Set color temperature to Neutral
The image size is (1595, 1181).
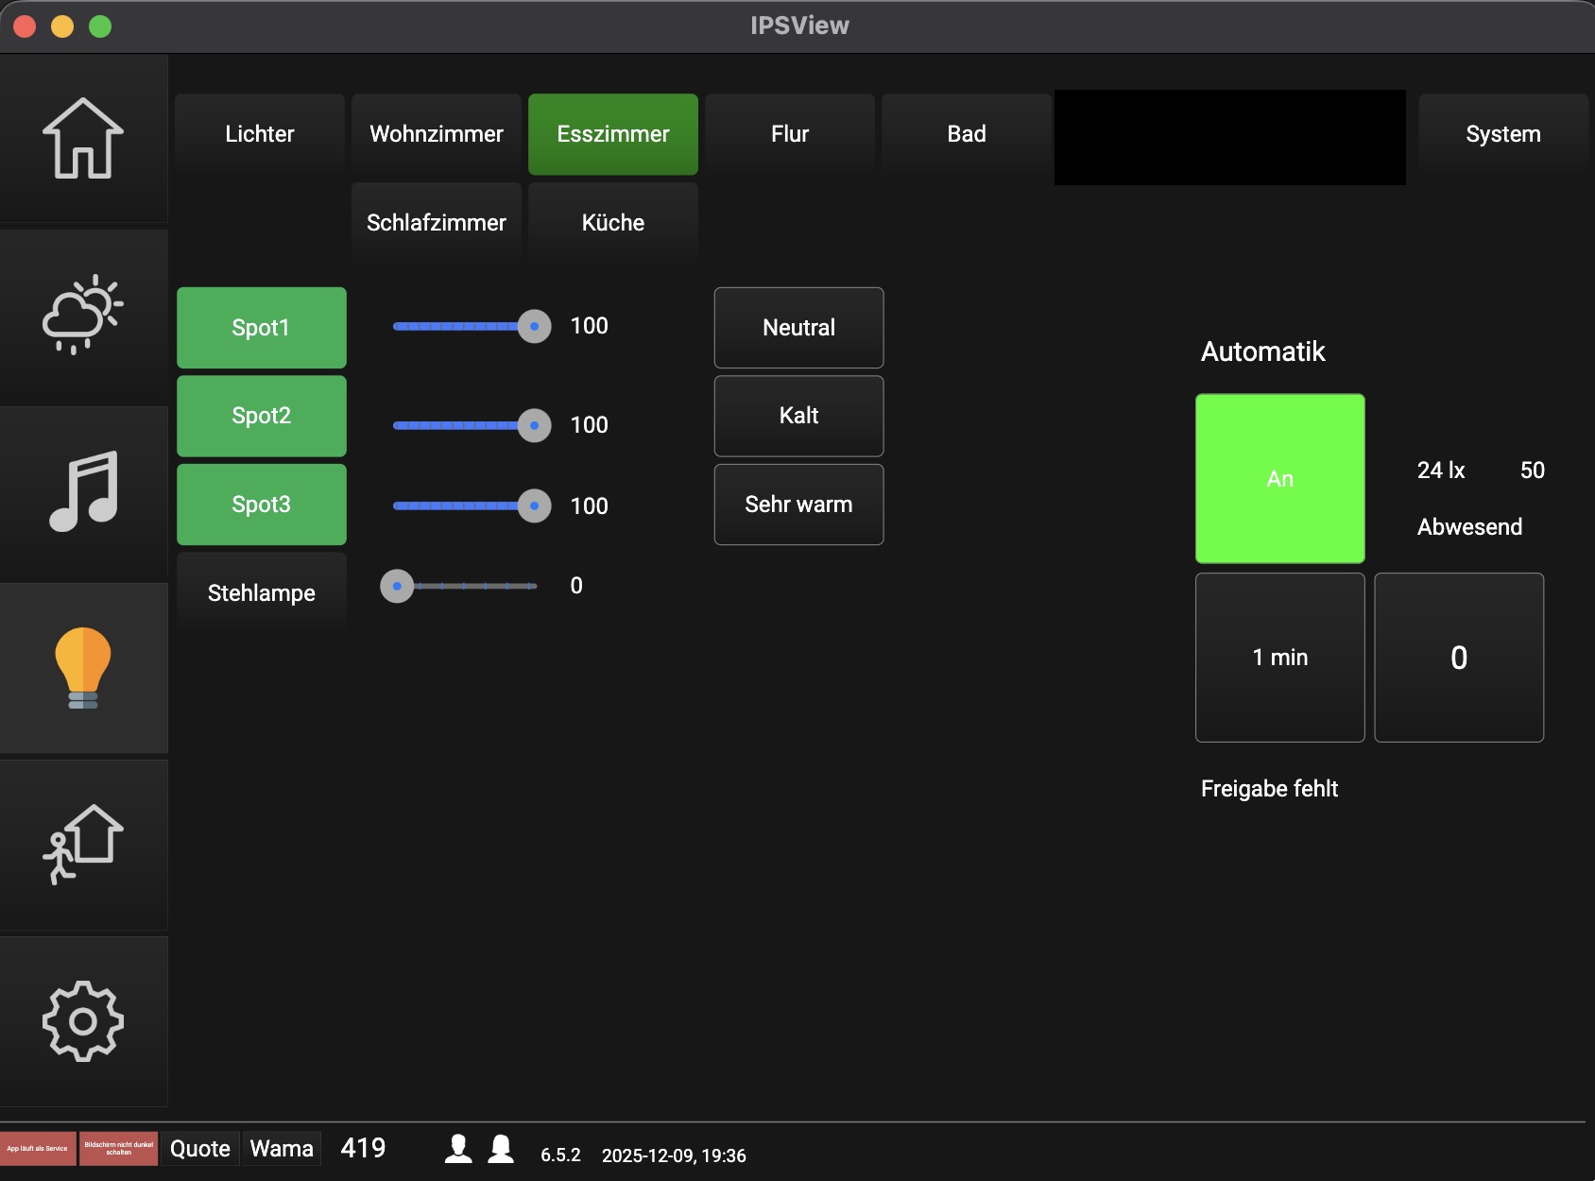798,328
